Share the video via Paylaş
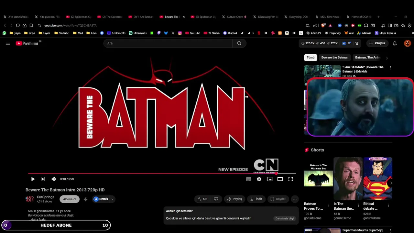 point(234,199)
